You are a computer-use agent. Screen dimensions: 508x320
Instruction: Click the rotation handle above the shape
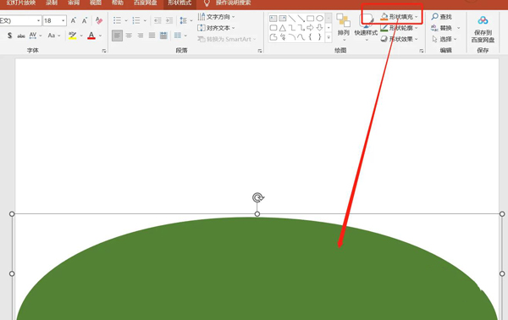point(258,197)
